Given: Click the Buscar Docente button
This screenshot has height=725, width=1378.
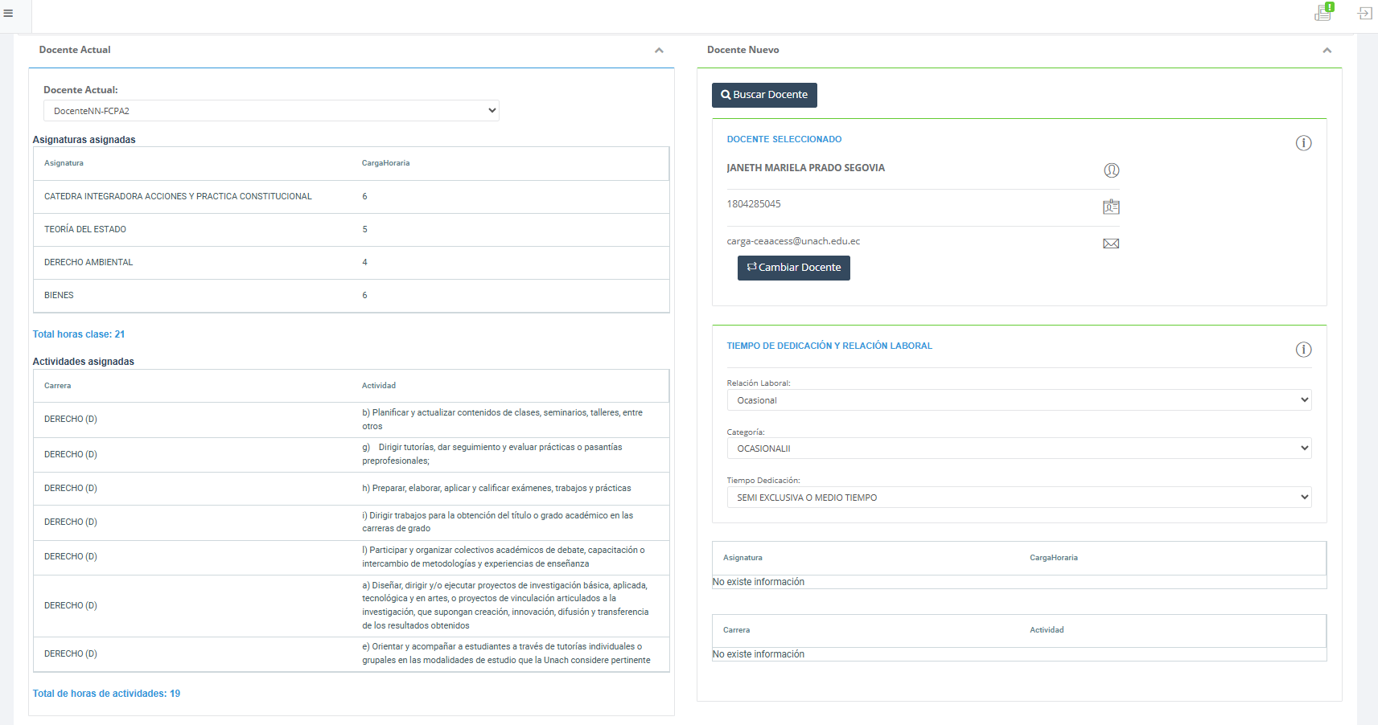Looking at the screenshot, I should pyautogui.click(x=764, y=95).
